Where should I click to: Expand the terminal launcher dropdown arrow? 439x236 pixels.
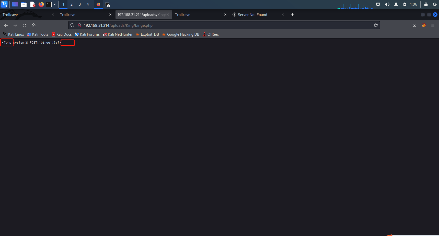coord(55,4)
